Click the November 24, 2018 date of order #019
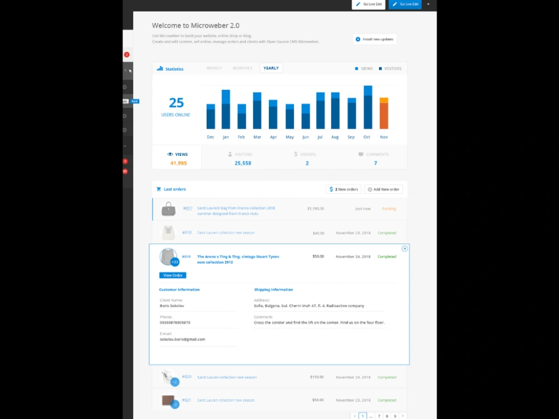The width and height of the screenshot is (559, 419). point(353,256)
